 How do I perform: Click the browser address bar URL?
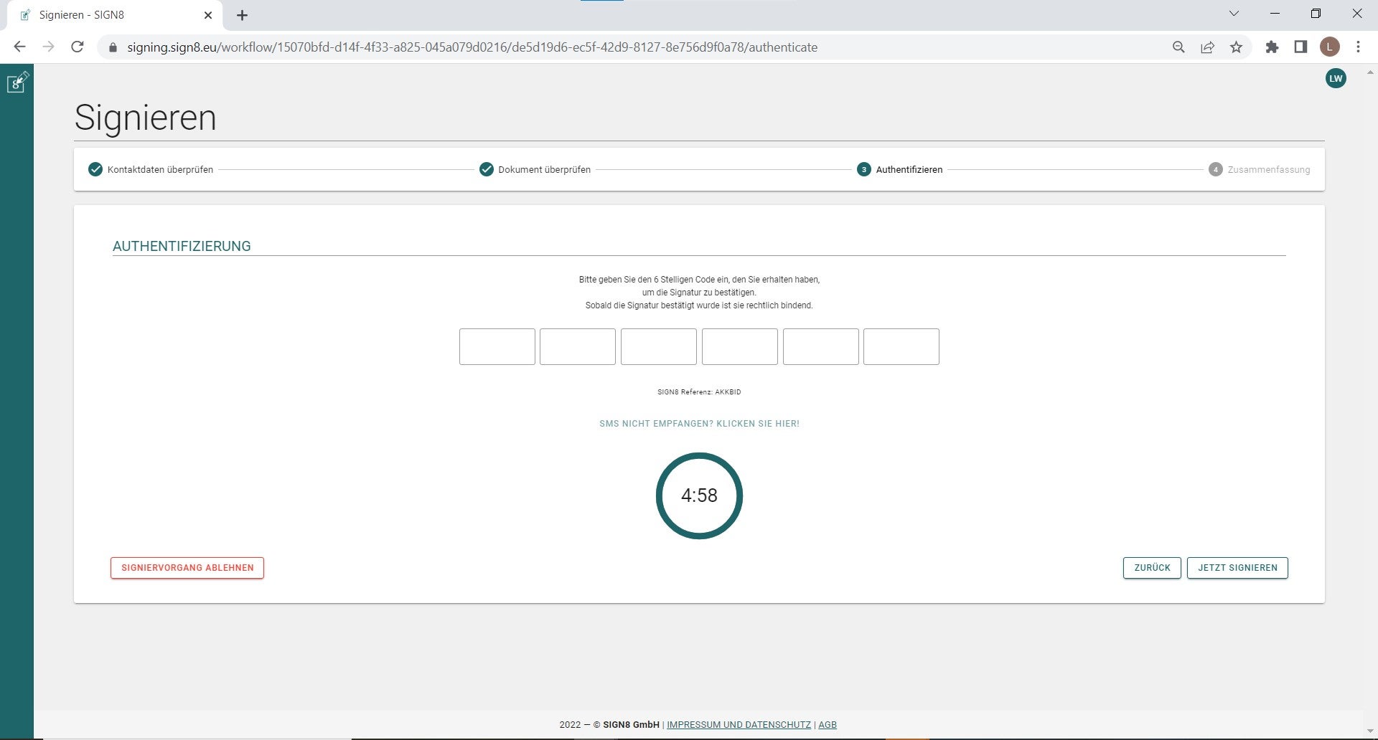(x=472, y=47)
